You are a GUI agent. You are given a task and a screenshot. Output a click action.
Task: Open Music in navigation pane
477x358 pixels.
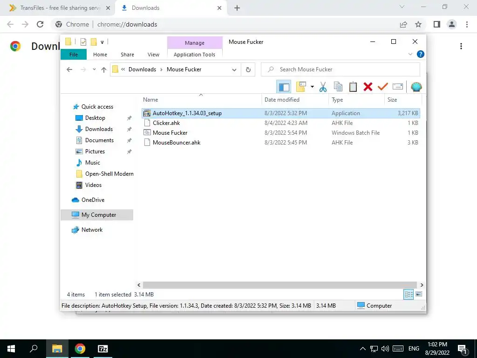93,163
